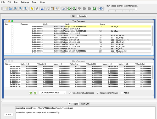Viewport: 157px width, 119px height.
Task: Click the Undo arrow icon
Action: [x=32, y=9]
